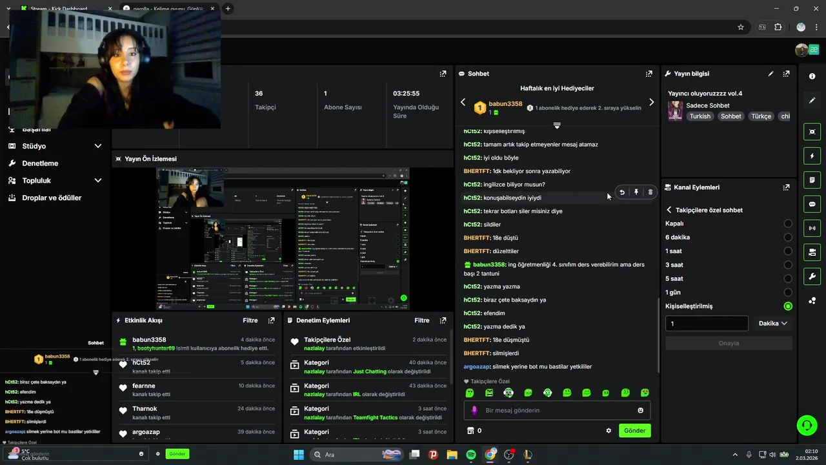Click the edit pencil in right toolbar
Viewport: 826px width, 465px height.
(812, 101)
